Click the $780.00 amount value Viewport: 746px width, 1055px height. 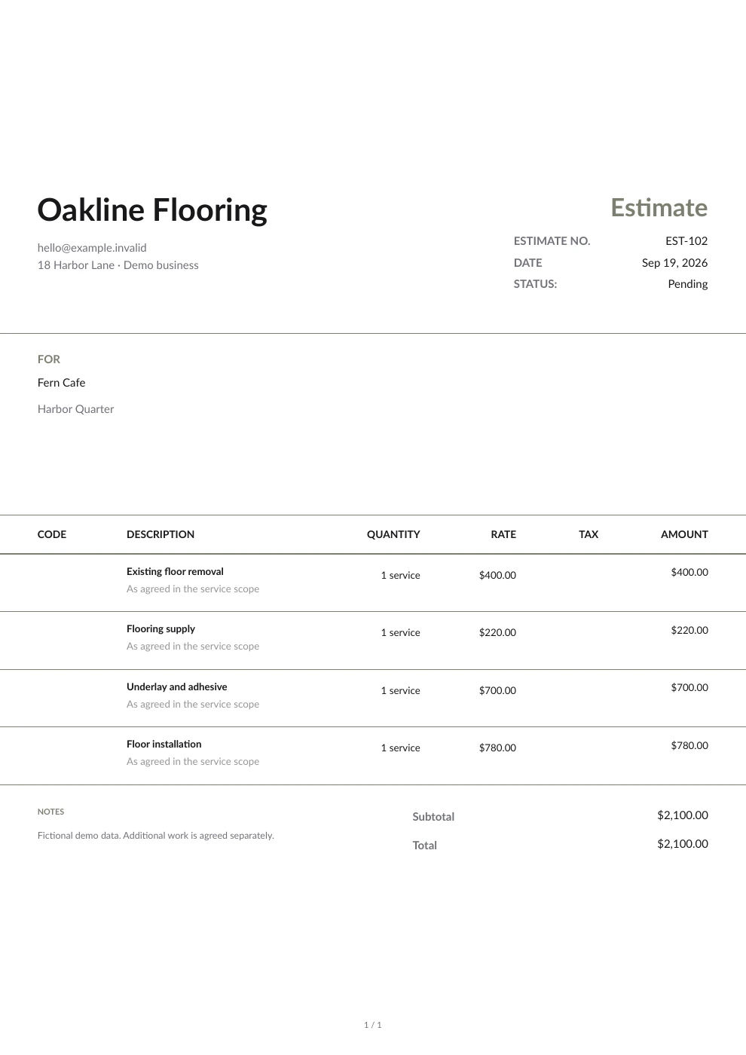point(689,745)
